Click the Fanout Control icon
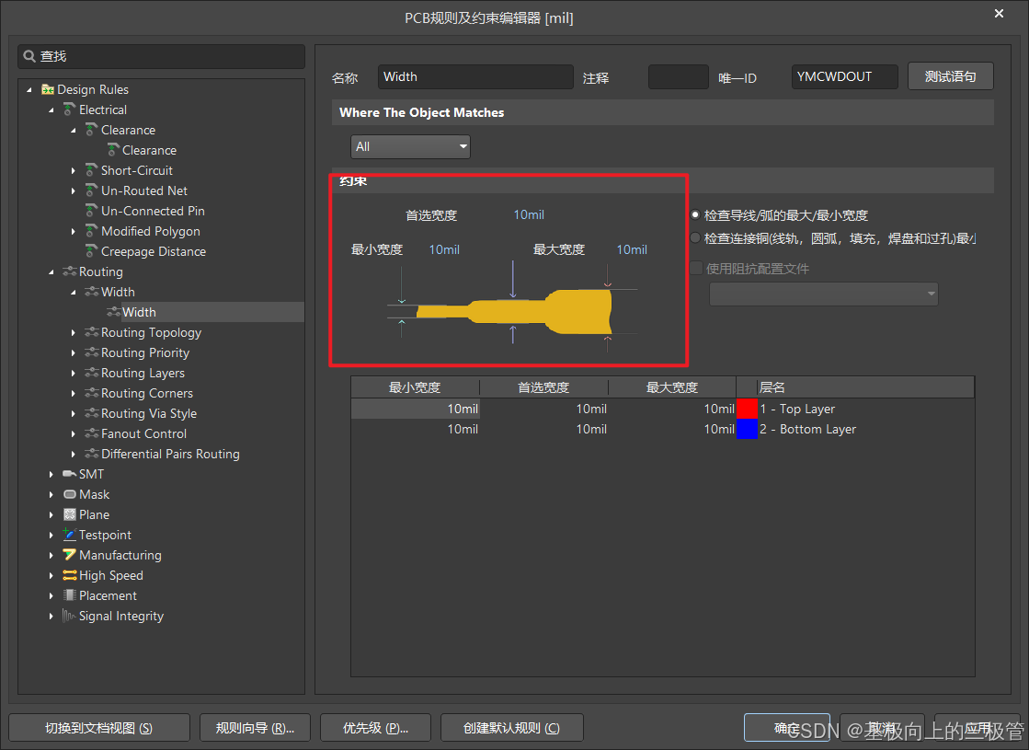The image size is (1029, 750). pos(92,433)
